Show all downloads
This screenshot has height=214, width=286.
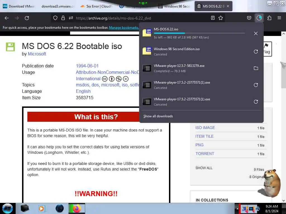[158, 116]
